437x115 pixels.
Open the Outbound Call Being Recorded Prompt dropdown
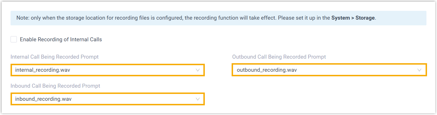pyautogui.click(x=329, y=70)
